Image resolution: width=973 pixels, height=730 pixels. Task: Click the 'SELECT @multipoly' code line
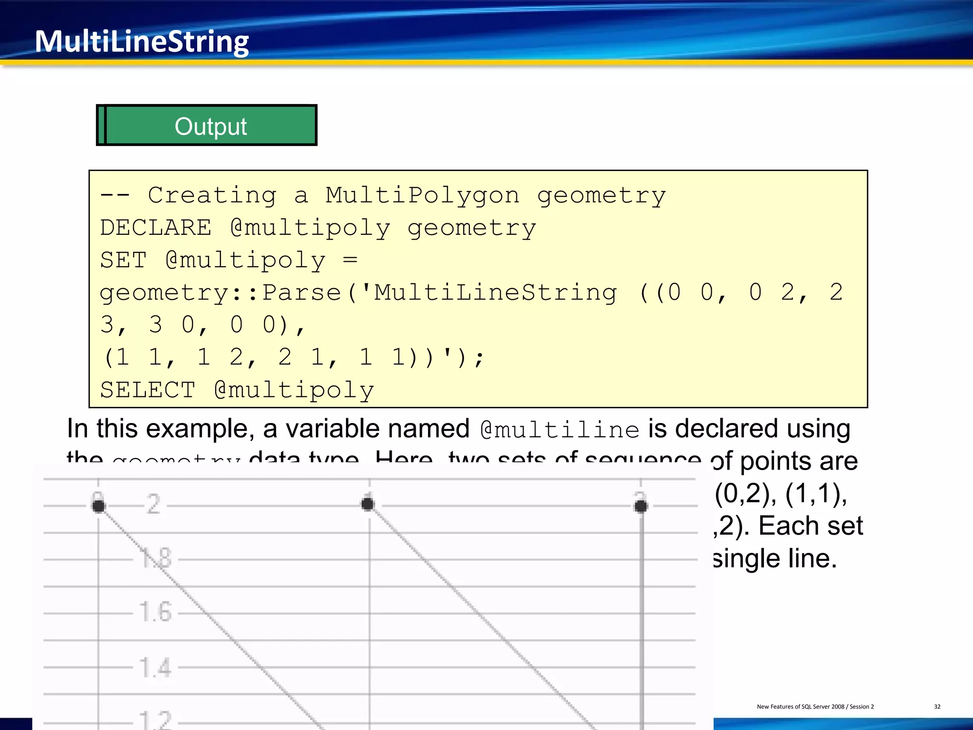pyautogui.click(x=237, y=390)
